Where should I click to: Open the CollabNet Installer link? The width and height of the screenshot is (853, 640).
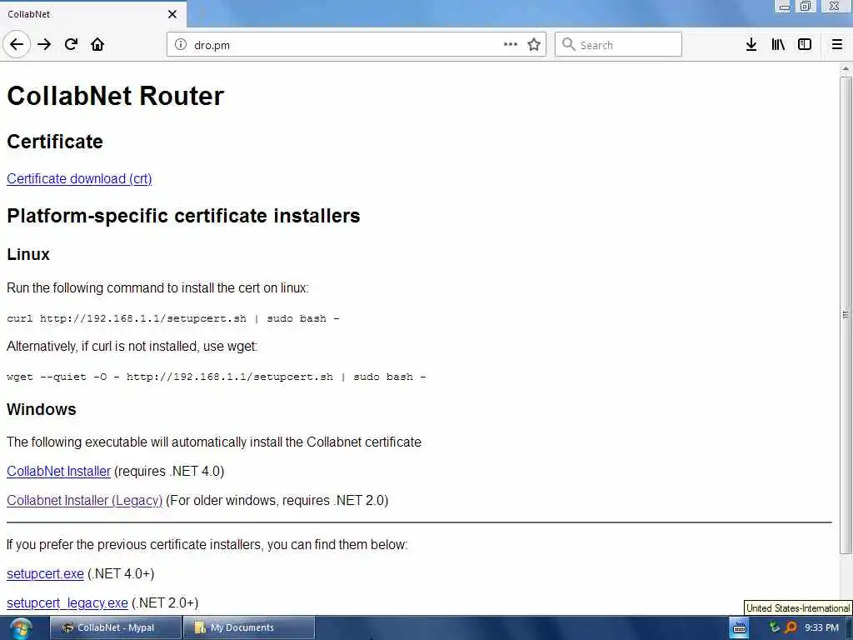pos(59,472)
